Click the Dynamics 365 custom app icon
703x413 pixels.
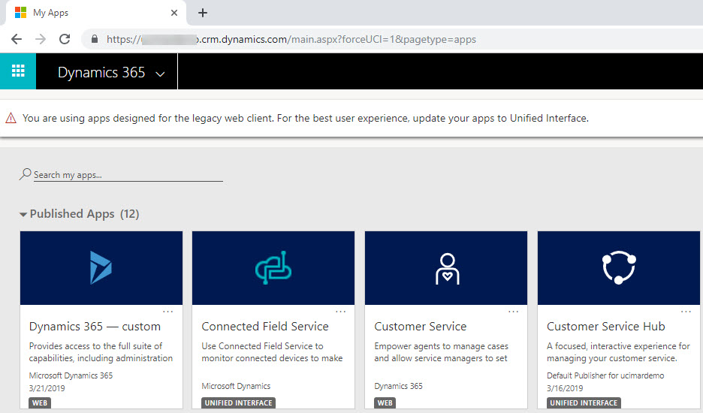pyautogui.click(x=101, y=267)
